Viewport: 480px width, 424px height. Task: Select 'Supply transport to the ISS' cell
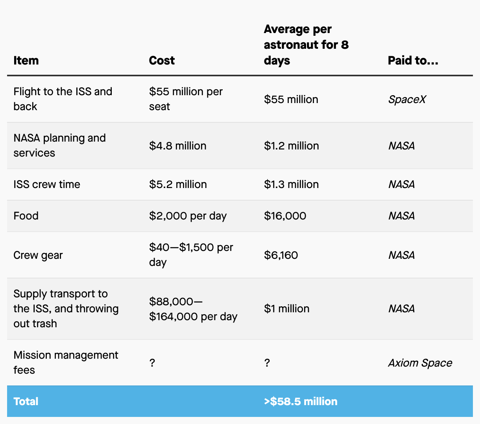pyautogui.click(x=66, y=309)
